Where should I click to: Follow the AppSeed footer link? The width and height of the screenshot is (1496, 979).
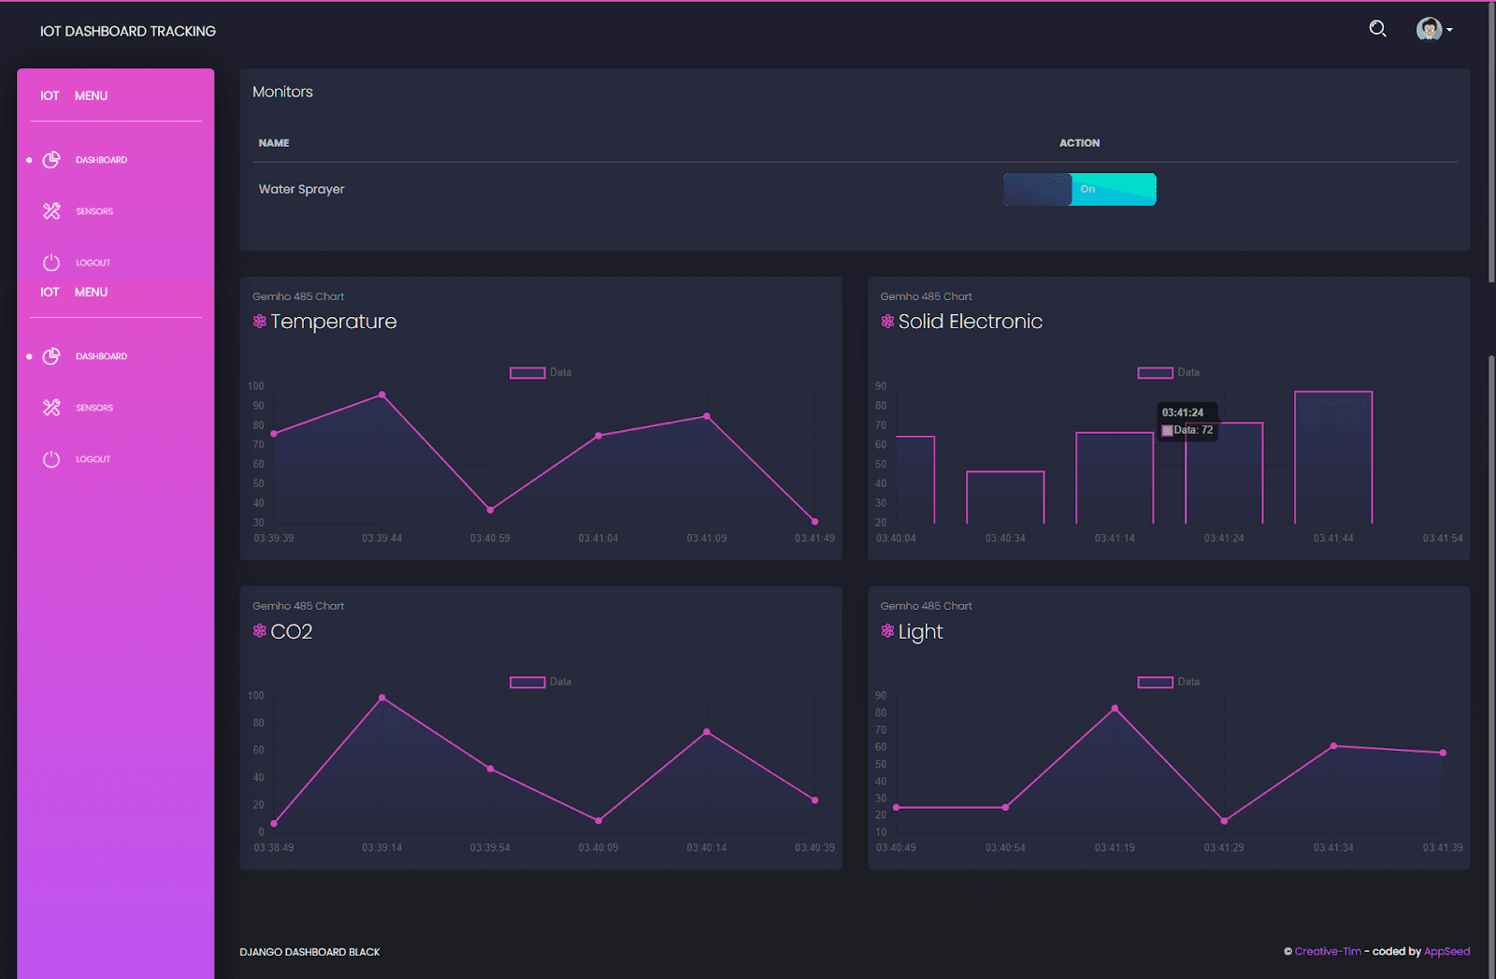pyautogui.click(x=1446, y=952)
